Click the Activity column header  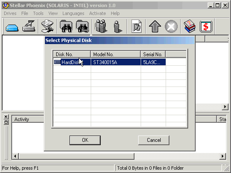28,119
